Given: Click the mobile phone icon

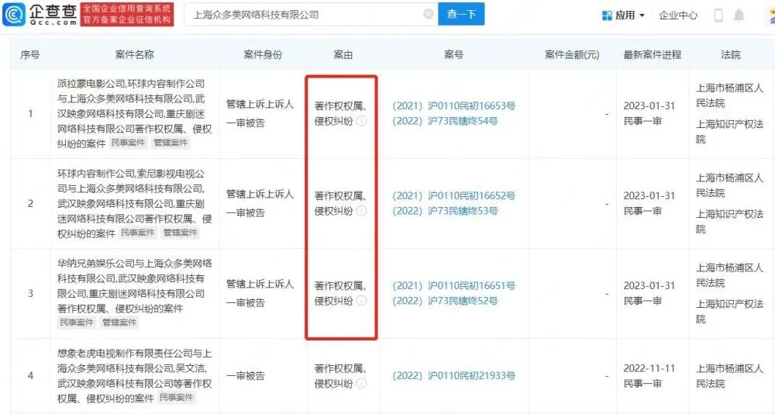Looking at the screenshot, I should tap(718, 16).
